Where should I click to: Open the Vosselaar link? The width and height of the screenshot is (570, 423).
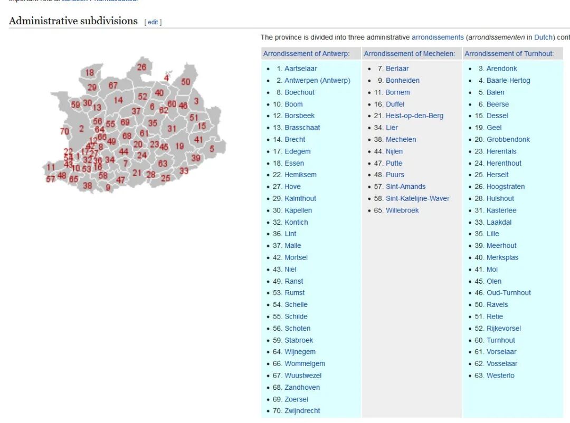click(x=502, y=364)
